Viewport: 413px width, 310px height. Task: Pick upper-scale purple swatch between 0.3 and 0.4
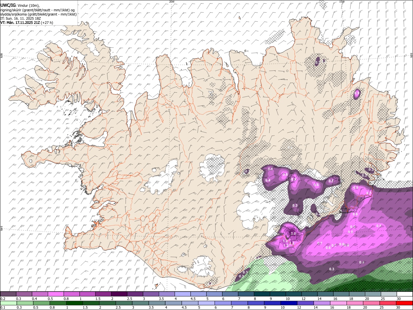point(24,294)
